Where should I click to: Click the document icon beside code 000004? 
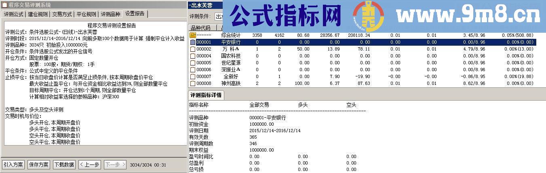point(192,56)
